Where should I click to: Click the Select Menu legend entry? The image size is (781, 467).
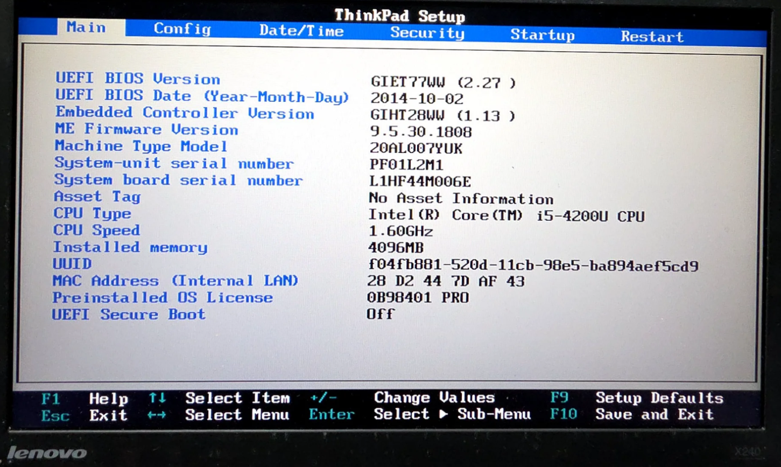tap(237, 415)
